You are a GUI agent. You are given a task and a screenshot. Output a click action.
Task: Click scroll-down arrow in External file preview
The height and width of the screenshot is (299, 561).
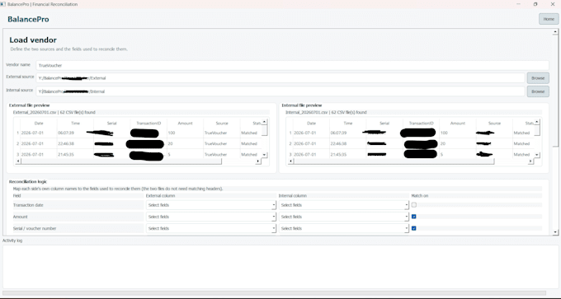(264, 155)
